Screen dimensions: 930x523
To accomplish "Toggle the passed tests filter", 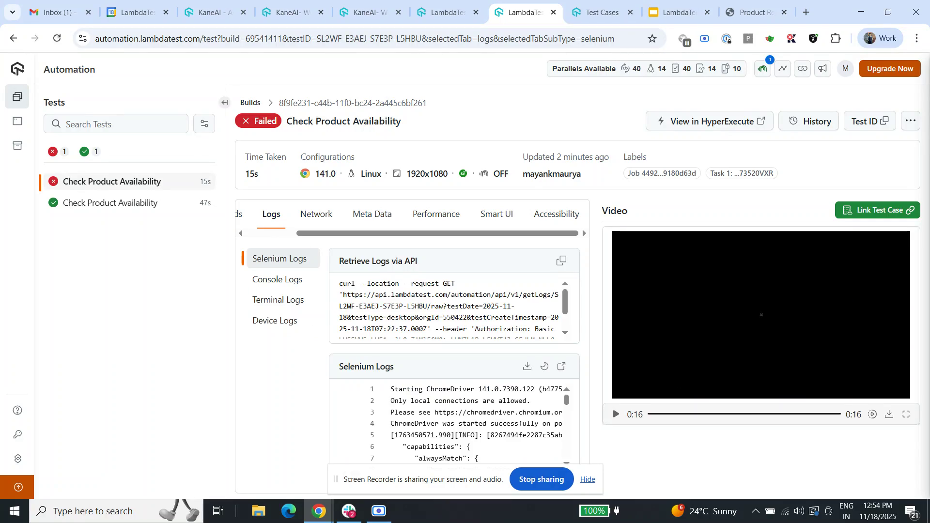I will point(89,151).
